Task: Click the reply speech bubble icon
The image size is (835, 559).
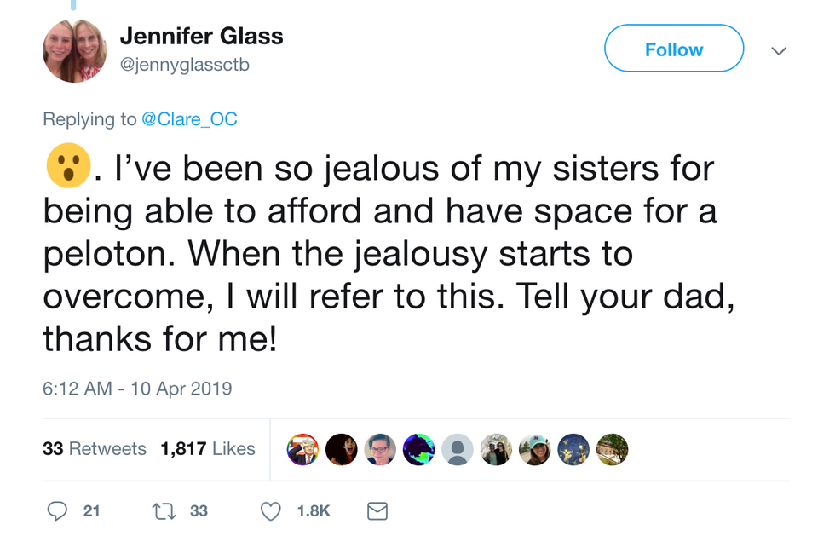Action: pos(57,510)
